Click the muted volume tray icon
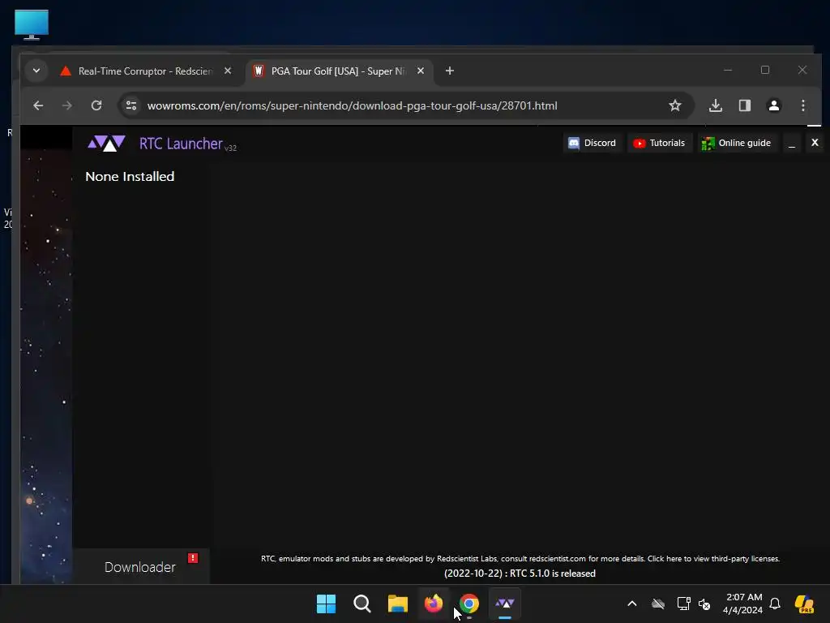The height and width of the screenshot is (623, 830). (x=704, y=604)
